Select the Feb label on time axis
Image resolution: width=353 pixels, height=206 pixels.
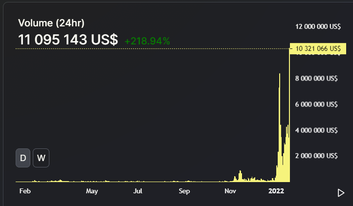25,191
